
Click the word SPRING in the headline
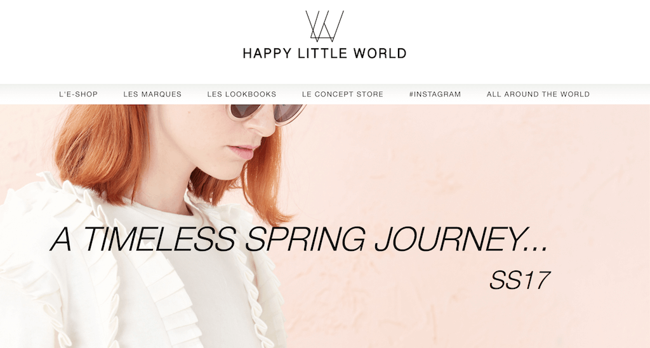tap(305, 240)
